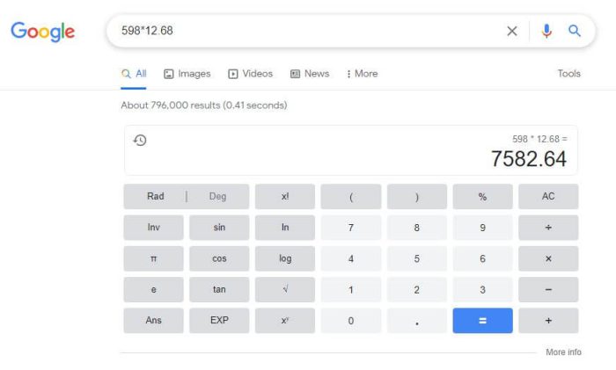Screen dimensions: 616x370
Task: Focus the search field containing 598*12.68
Action: point(306,31)
